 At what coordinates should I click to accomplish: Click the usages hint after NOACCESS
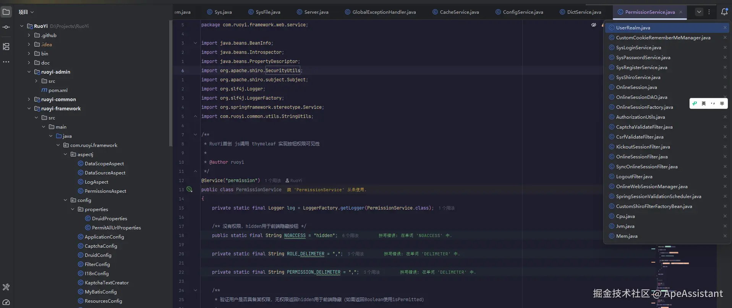click(350, 235)
